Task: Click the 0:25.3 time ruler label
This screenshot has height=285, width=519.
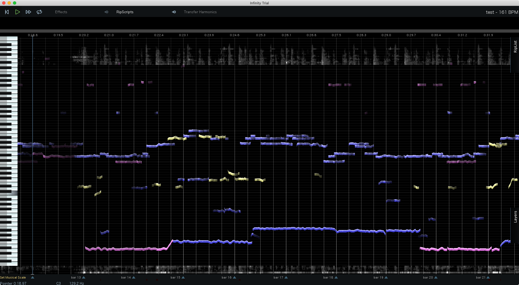Action: (261, 35)
